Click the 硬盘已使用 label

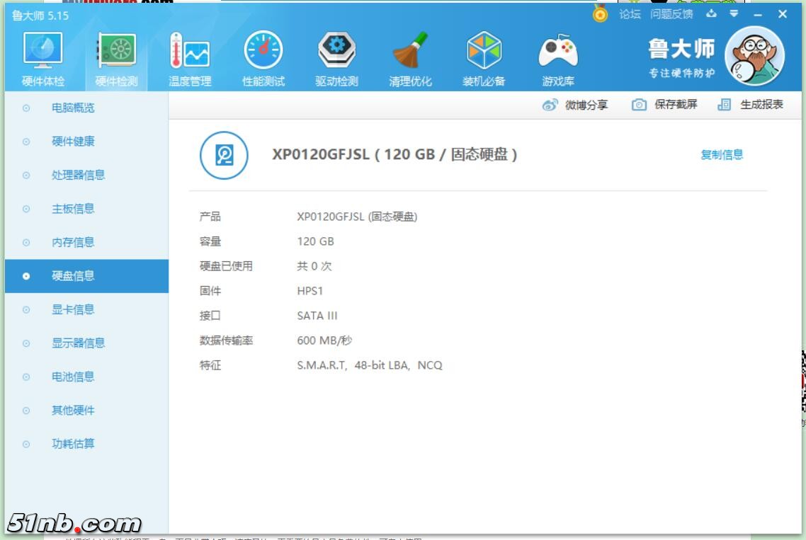(x=226, y=266)
